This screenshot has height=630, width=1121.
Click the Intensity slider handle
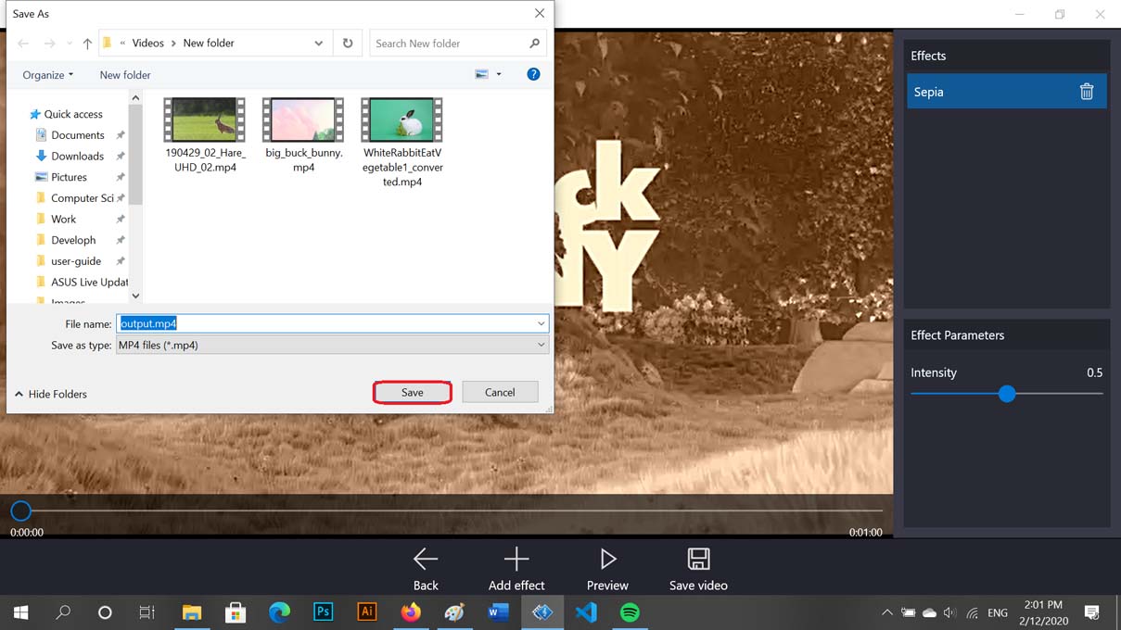(1007, 394)
